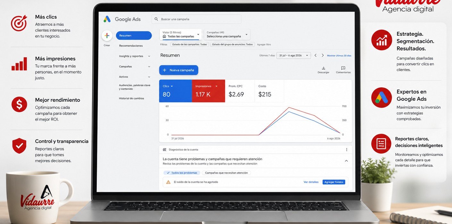This screenshot has width=452, height=224.
Task: Click Agregar fondos button
Action: (334, 182)
